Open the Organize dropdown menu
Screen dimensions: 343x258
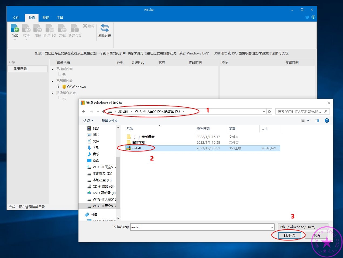point(88,121)
